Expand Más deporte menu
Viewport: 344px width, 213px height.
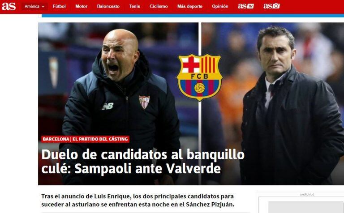tap(190, 6)
